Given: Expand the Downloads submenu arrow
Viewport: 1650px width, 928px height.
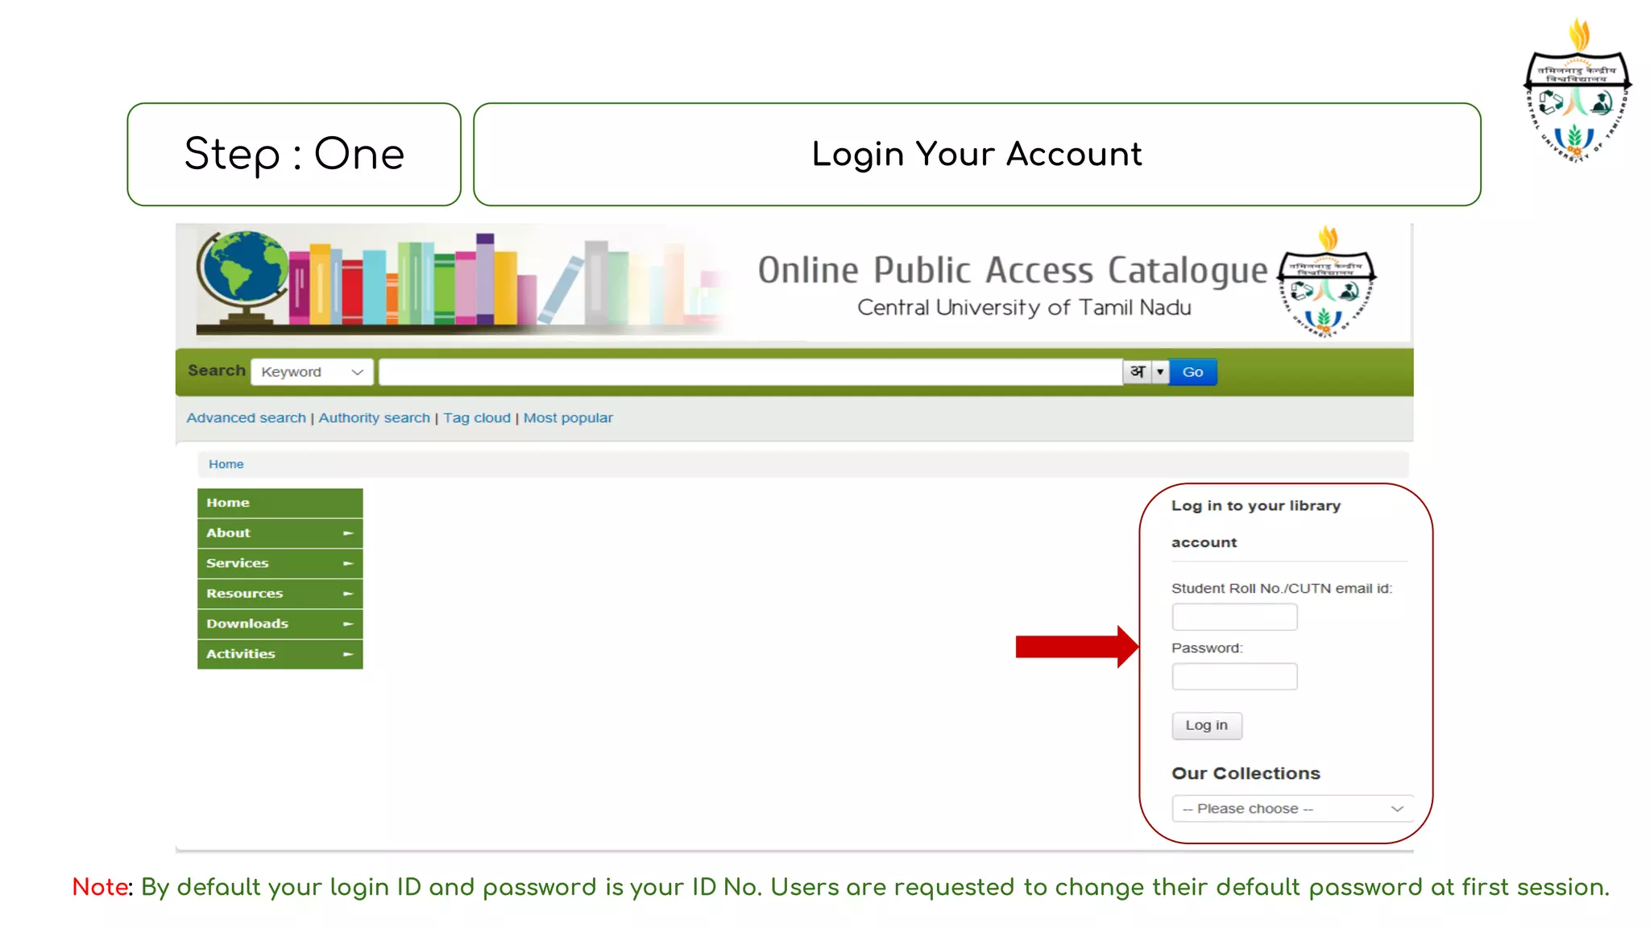Looking at the screenshot, I should click(348, 623).
